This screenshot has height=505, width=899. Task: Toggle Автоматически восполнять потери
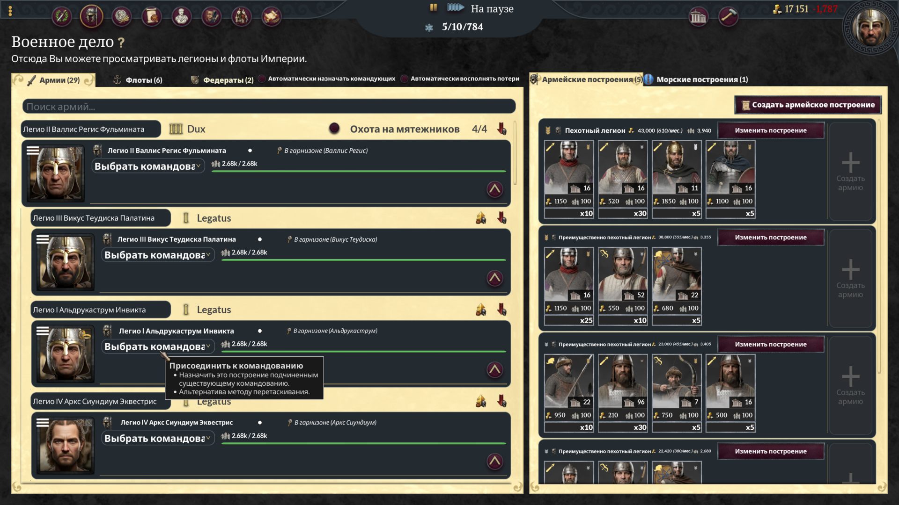click(x=405, y=79)
